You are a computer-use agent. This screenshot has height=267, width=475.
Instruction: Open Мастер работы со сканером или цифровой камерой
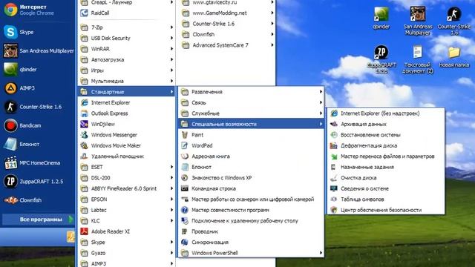click(x=251, y=200)
